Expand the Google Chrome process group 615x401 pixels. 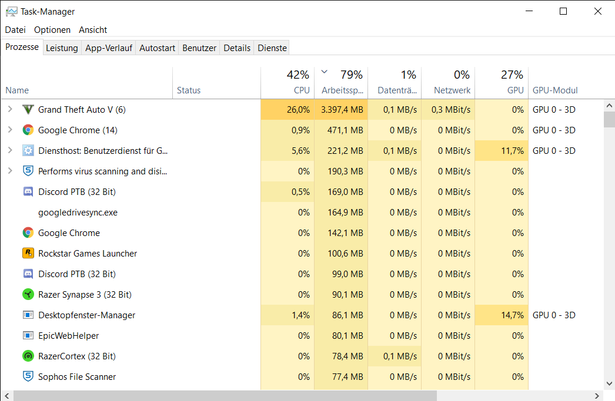pyautogui.click(x=11, y=130)
